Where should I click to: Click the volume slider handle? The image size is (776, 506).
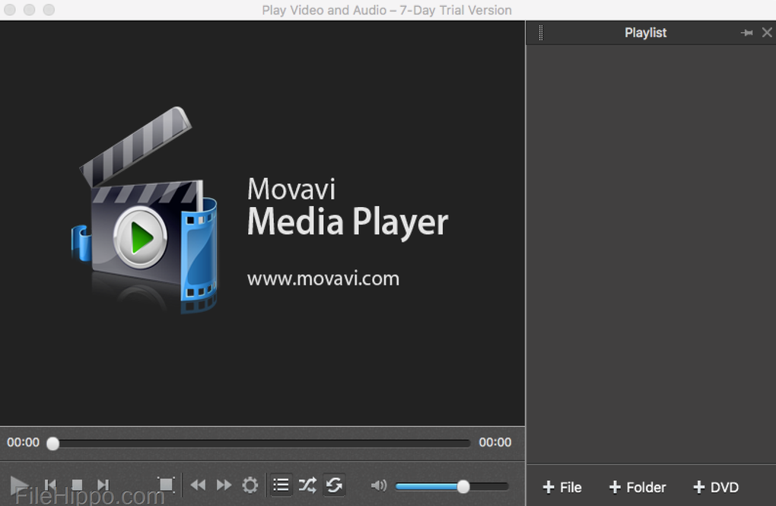(463, 486)
